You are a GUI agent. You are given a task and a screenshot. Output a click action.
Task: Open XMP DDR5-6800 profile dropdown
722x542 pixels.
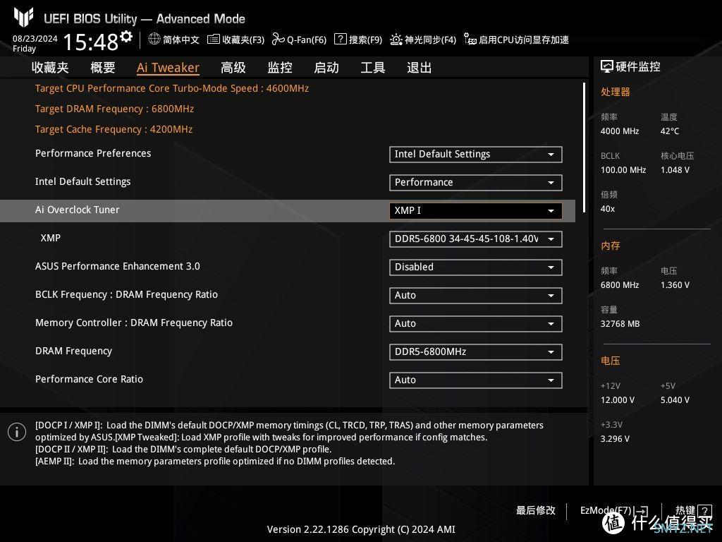[x=476, y=239]
